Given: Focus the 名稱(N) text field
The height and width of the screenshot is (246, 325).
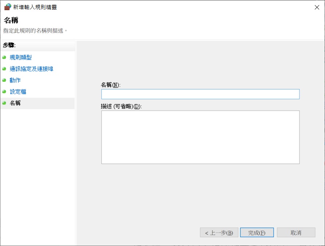Looking at the screenshot, I should point(200,94).
